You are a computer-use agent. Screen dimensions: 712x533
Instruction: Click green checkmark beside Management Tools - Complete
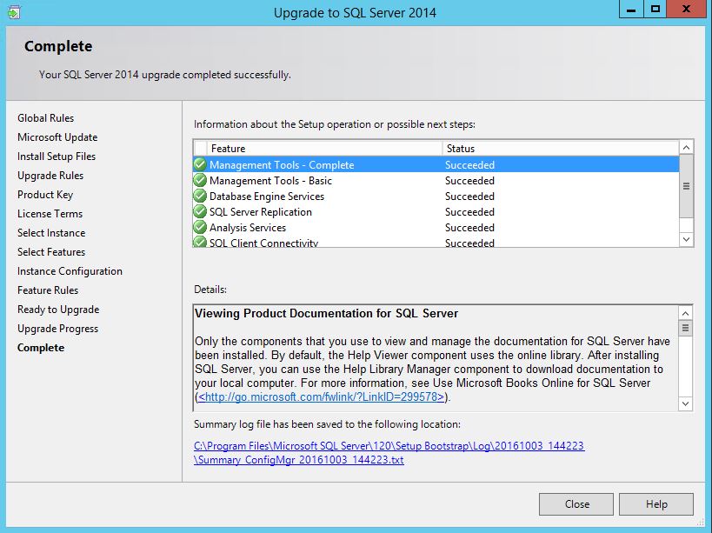tap(200, 165)
